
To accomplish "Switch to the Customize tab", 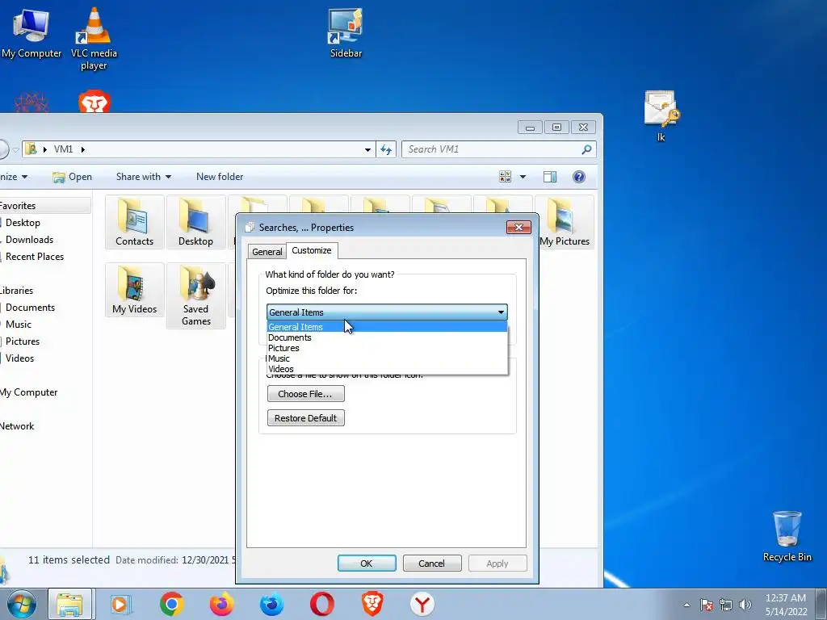I will click(312, 250).
